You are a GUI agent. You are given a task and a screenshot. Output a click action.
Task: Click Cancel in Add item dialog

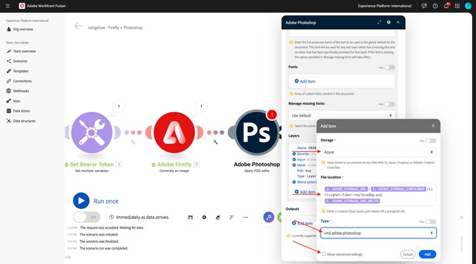coord(407,254)
